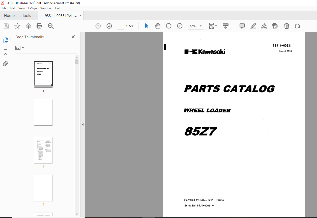Go to the next page with the down arrow

coord(109,26)
